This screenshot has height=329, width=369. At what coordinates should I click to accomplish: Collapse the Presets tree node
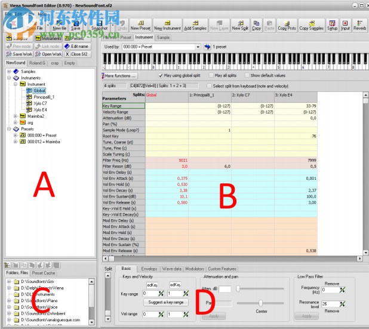coord(9,129)
